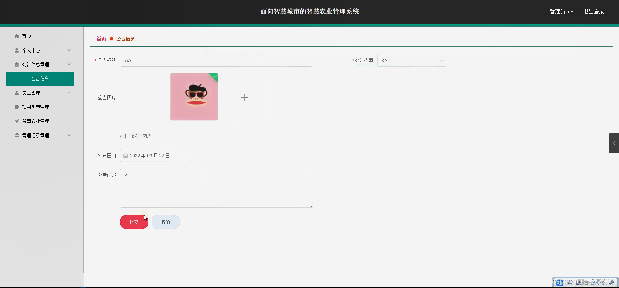Viewport: 619px width, 288px height.
Task: Click the 发布日期 date field
Action: (x=155, y=156)
